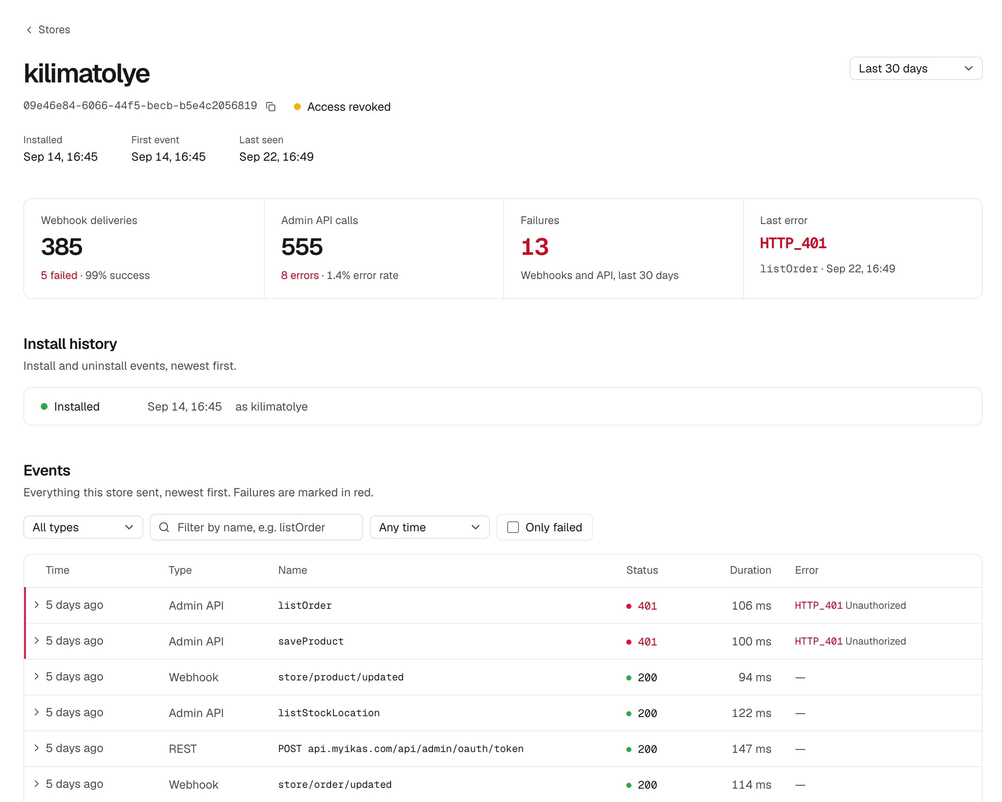Click the HTTP_401 last error code
1002x802 pixels.
point(793,243)
